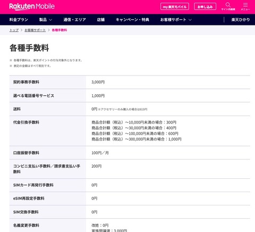Click the my楽天モバイル button
This screenshot has height=232, width=255.
click(175, 6)
